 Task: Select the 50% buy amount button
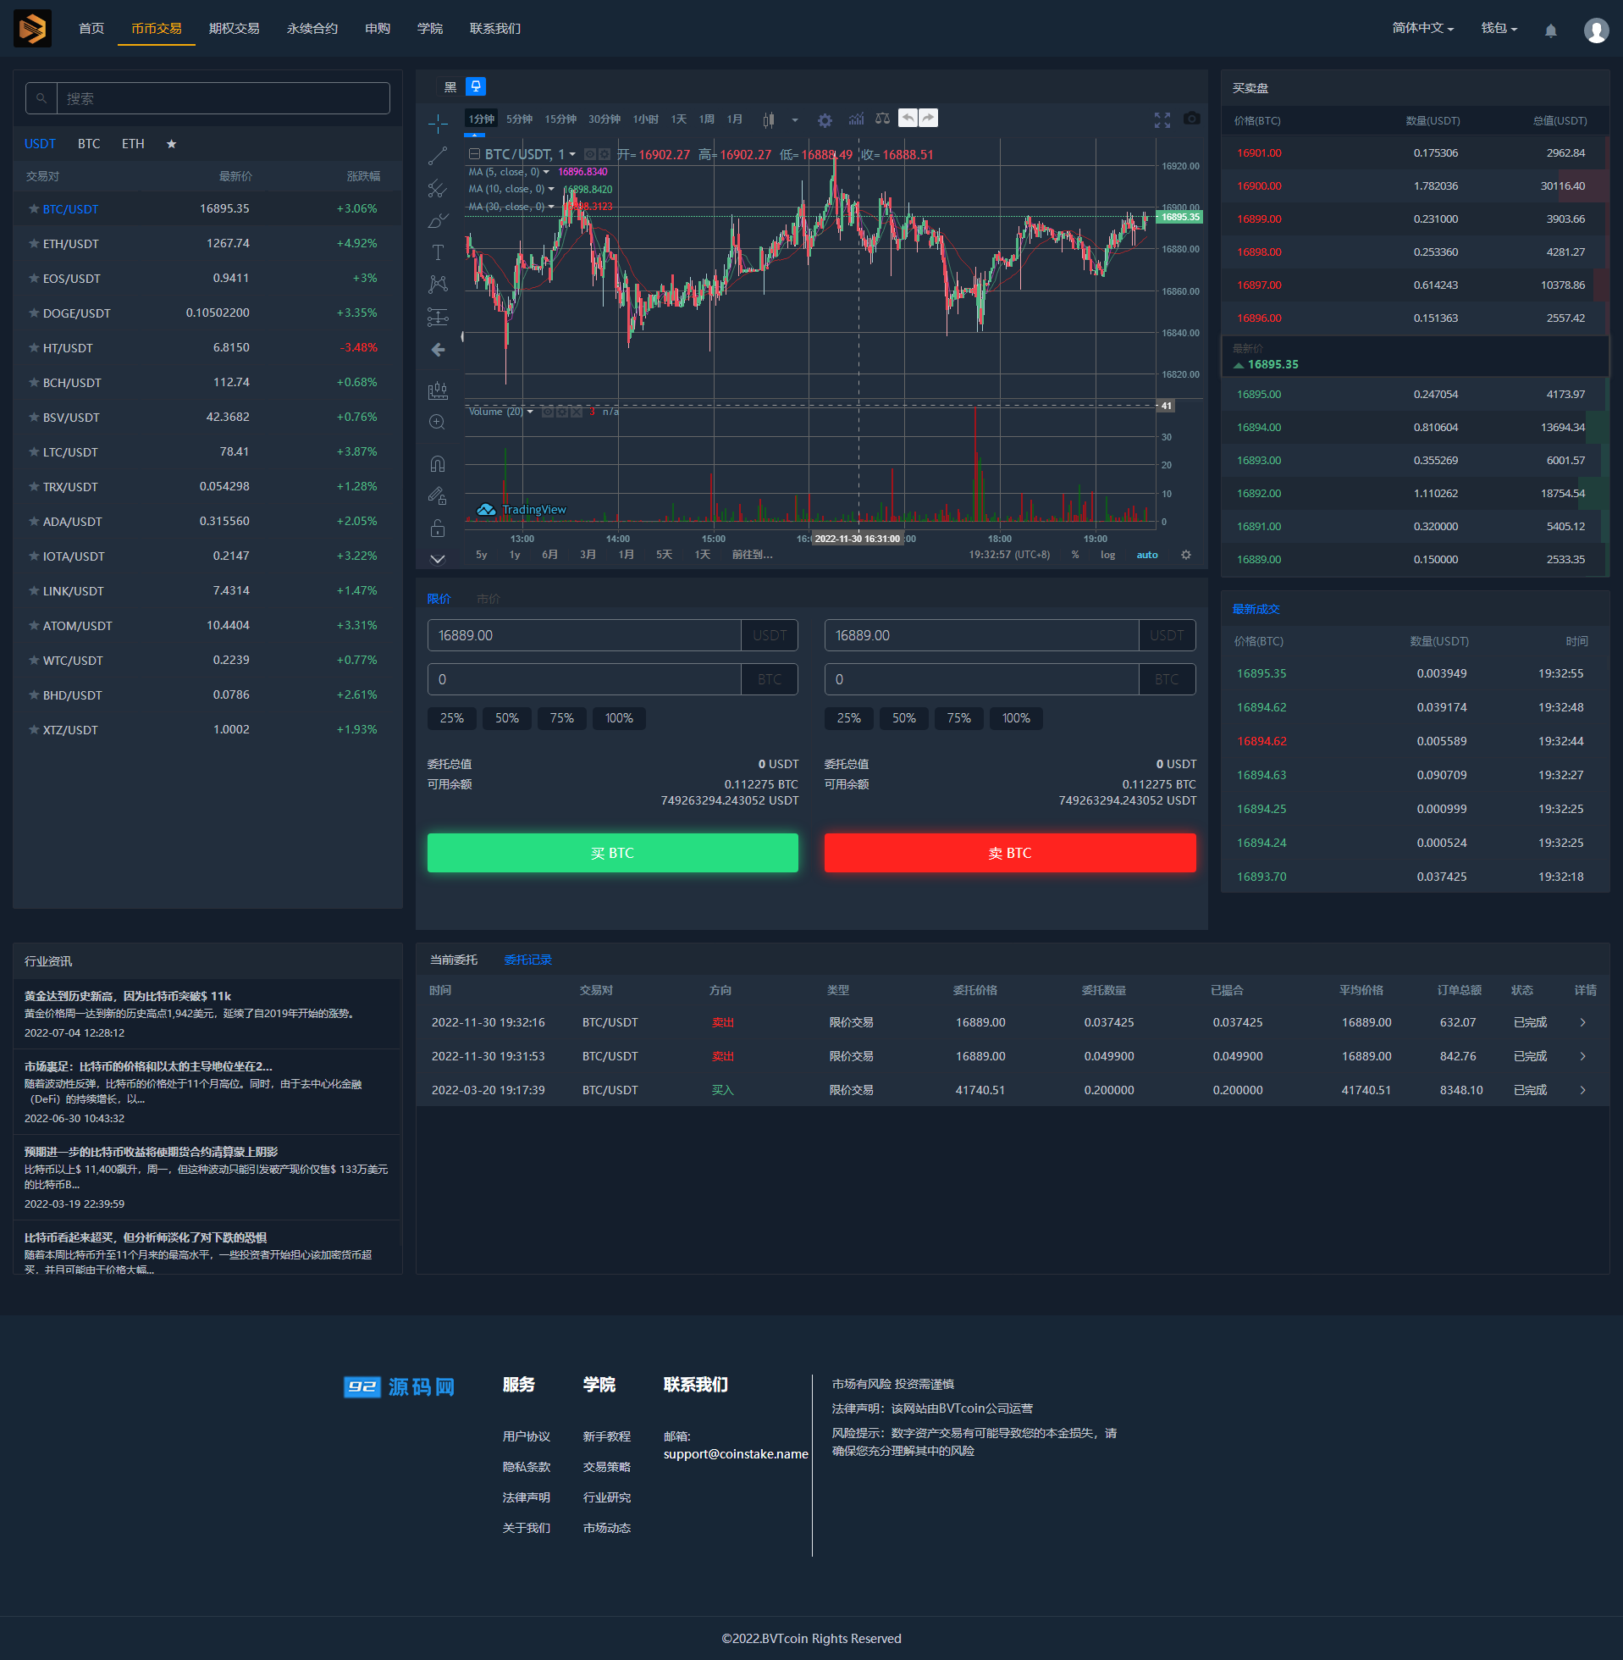[506, 718]
